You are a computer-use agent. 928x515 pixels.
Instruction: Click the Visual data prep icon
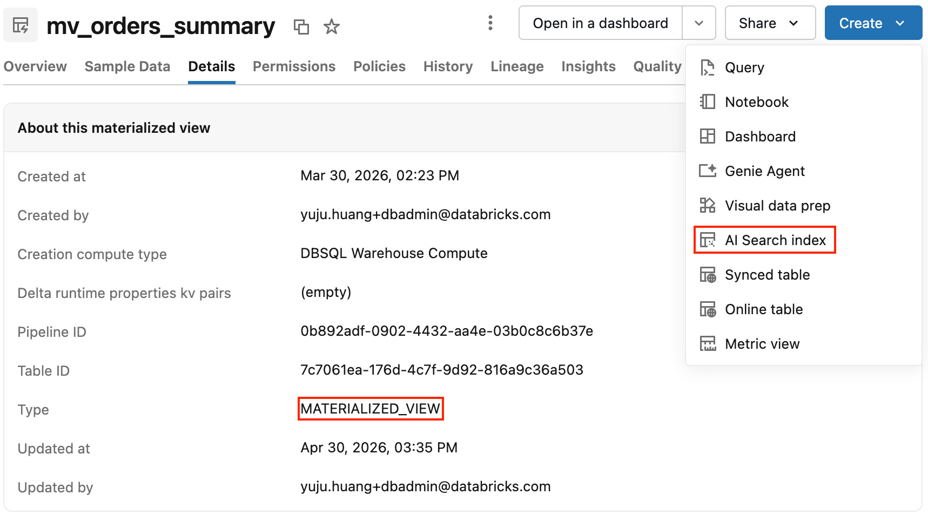coord(708,206)
